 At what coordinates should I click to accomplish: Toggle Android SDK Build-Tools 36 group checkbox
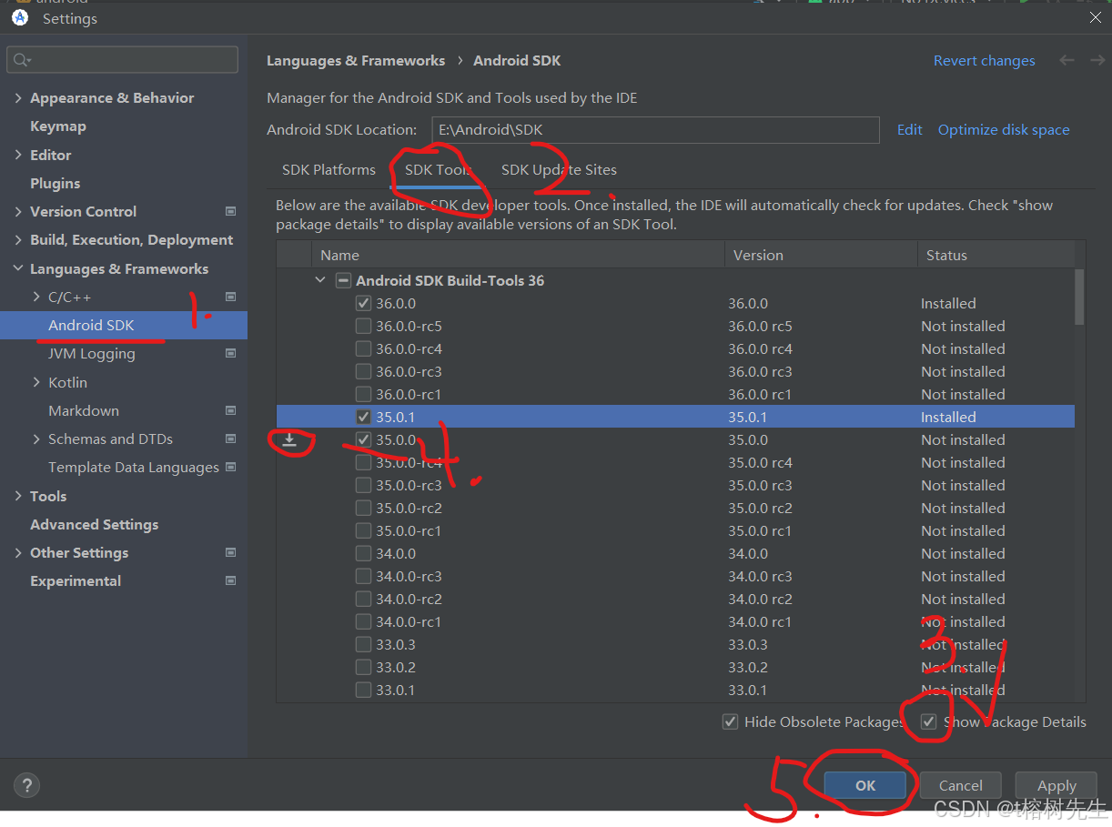[343, 280]
